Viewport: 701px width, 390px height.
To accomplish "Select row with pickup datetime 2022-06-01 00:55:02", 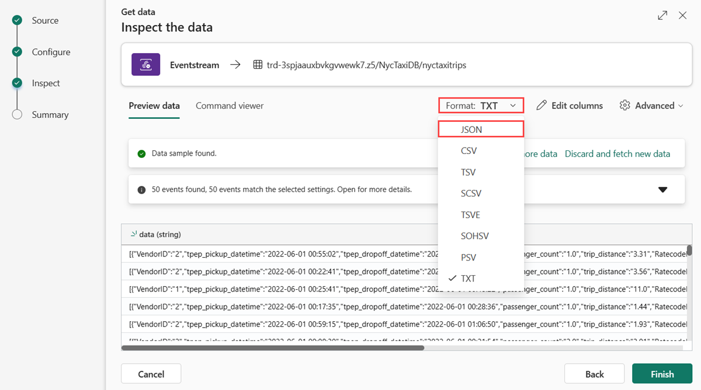I will point(404,254).
